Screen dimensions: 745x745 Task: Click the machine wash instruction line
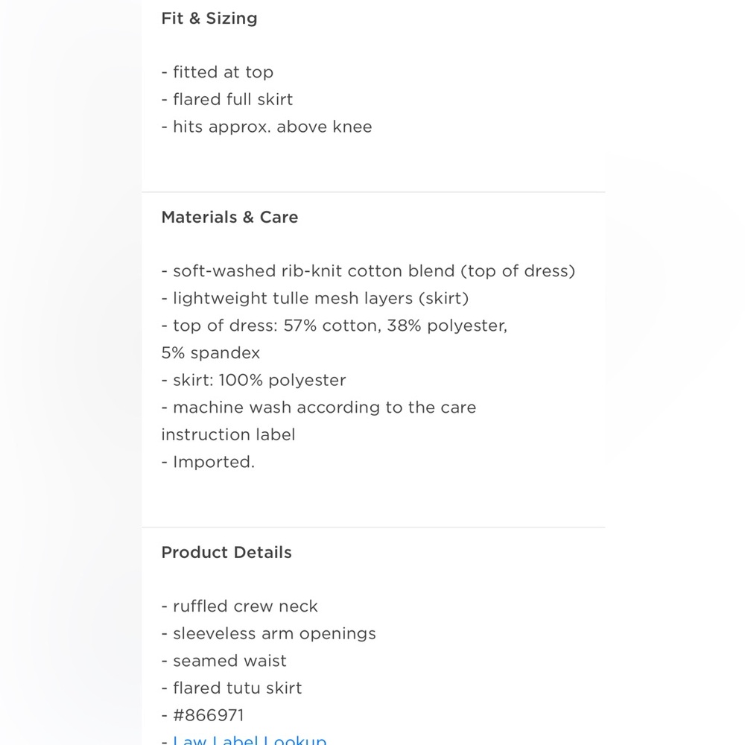click(318, 408)
